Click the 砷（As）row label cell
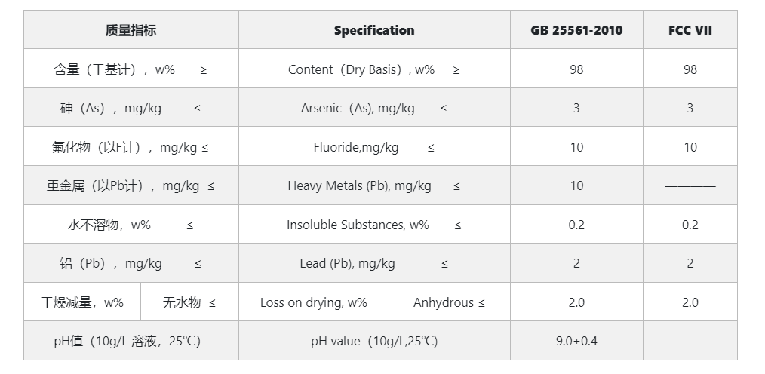This screenshot has height=374, width=765. point(131,108)
